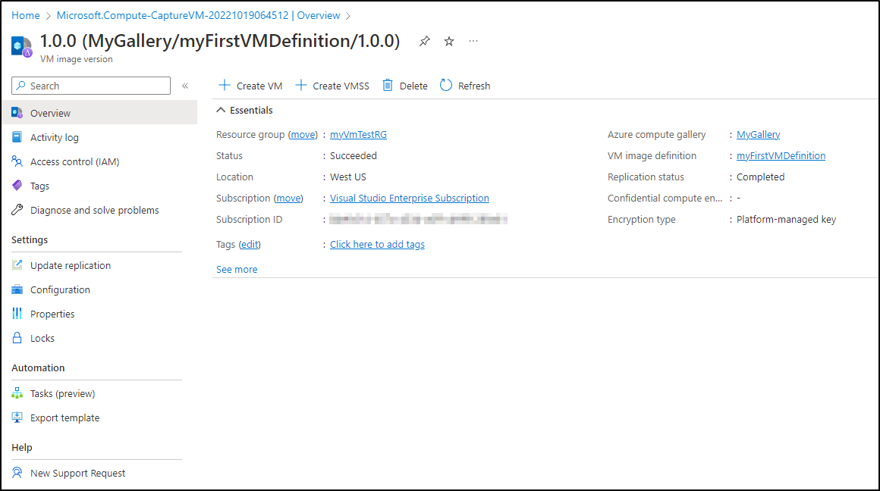This screenshot has width=880, height=491.
Task: Click here to add tags link
Action: point(377,245)
